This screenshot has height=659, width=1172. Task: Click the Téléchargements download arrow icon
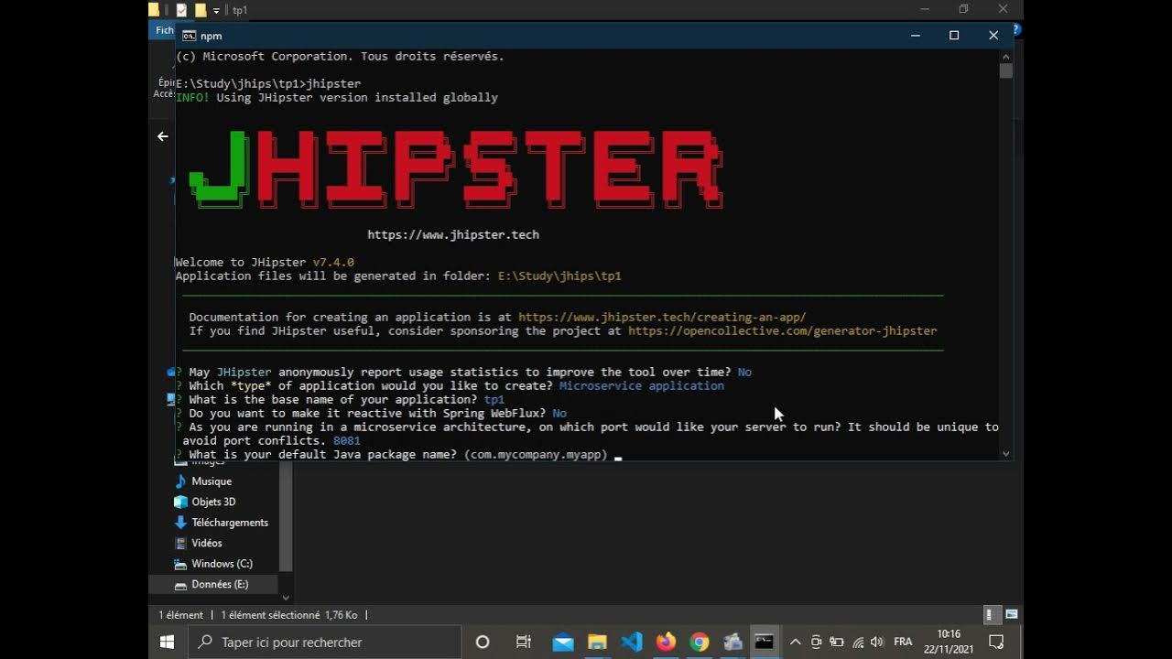pos(180,523)
